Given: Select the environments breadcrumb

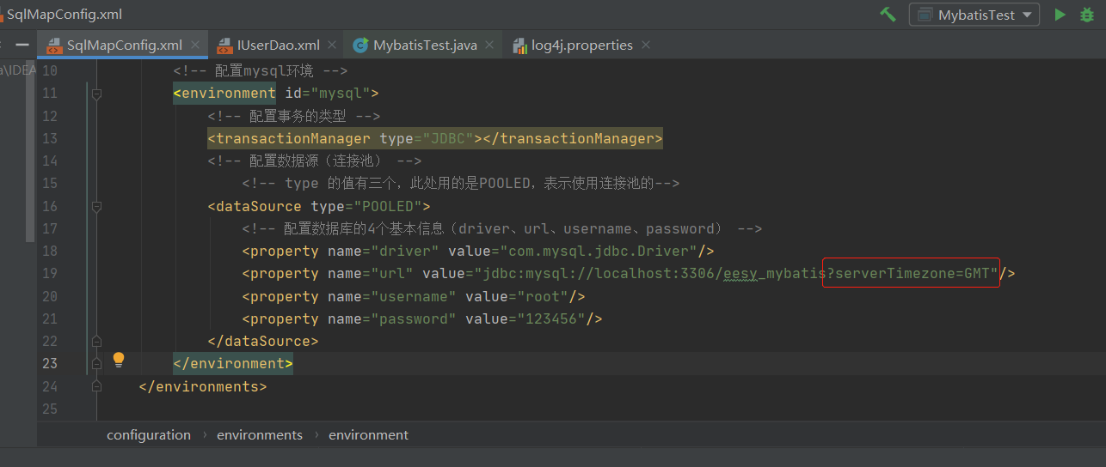Looking at the screenshot, I should point(260,435).
